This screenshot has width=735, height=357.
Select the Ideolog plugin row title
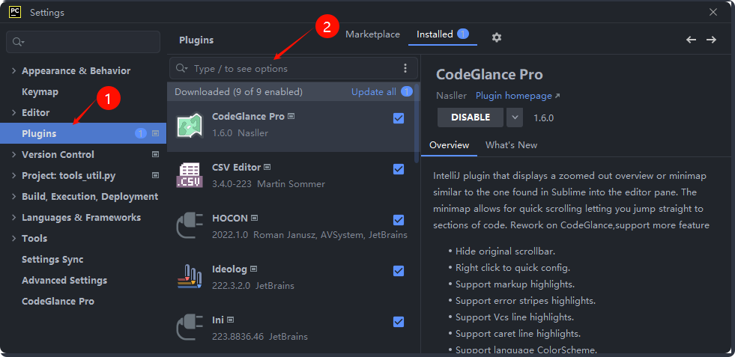(230, 269)
